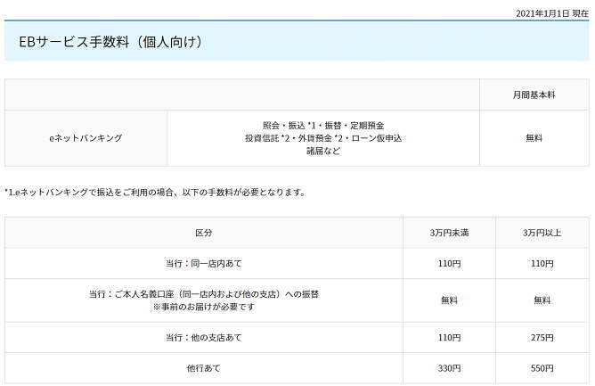Click the 2021年1月1日 現在 date text

click(552, 12)
